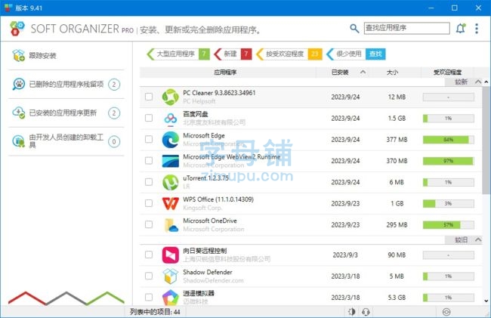This screenshot has width=491, height=318.
Task: Click the 跟踪安装 box icon
Action: 18,55
